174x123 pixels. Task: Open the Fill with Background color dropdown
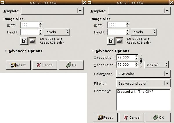[143, 83]
